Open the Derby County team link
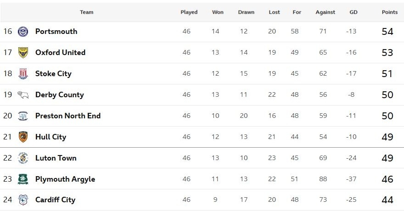The height and width of the screenshot is (211, 404). click(x=59, y=95)
